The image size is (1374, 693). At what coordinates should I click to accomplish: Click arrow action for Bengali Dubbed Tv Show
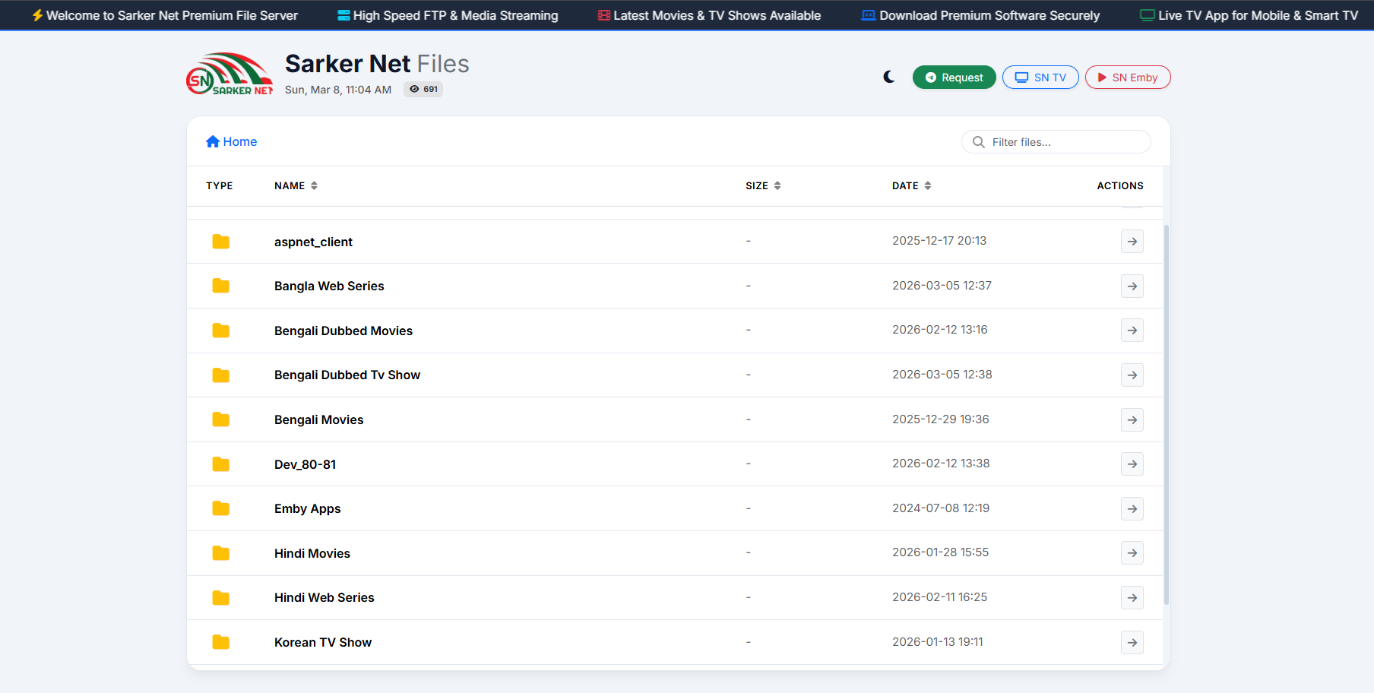[1132, 375]
